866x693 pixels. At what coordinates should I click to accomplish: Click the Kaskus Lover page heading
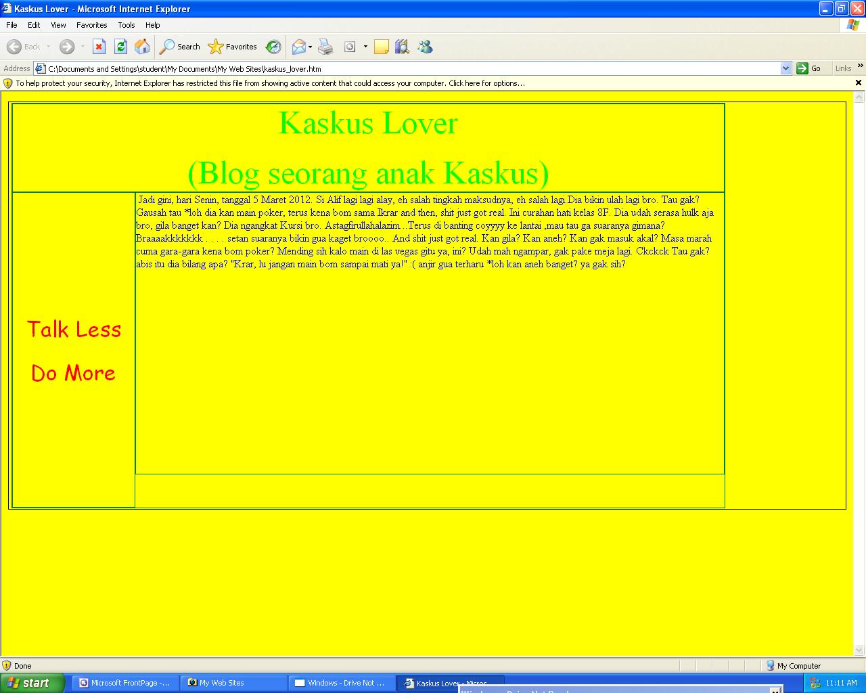[368, 123]
